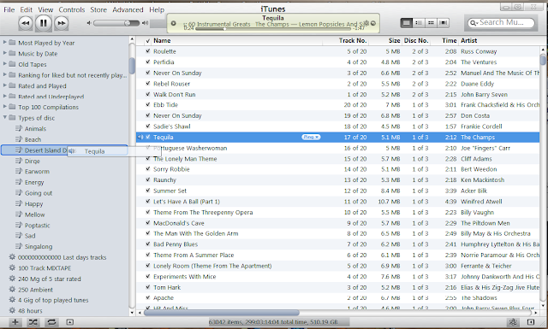This screenshot has width=548, height=329.
Task: Expand the Rated and Played folder
Action: (5, 85)
